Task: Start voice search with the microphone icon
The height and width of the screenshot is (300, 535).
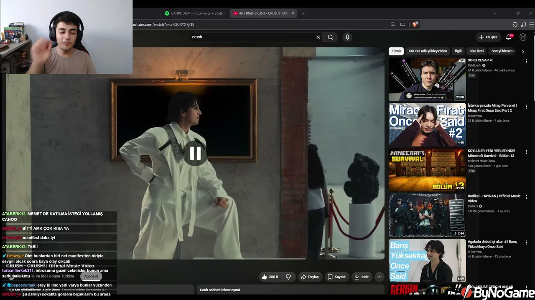Action: (347, 37)
